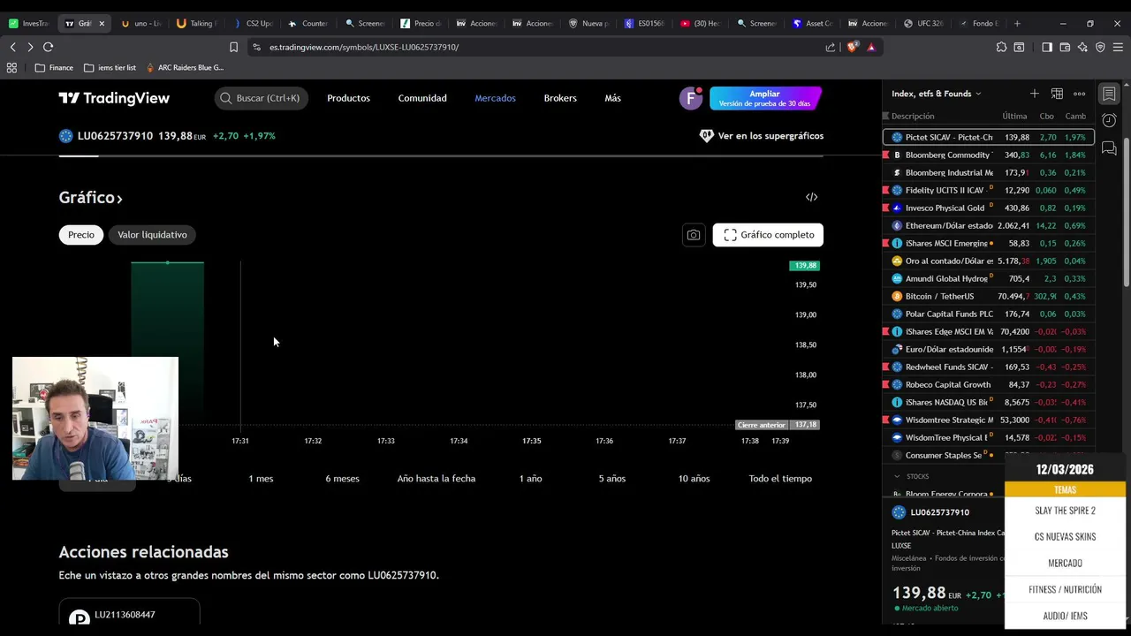Viewport: 1131px width, 636px height.
Task: Open the Mercados menu
Action: (495, 98)
